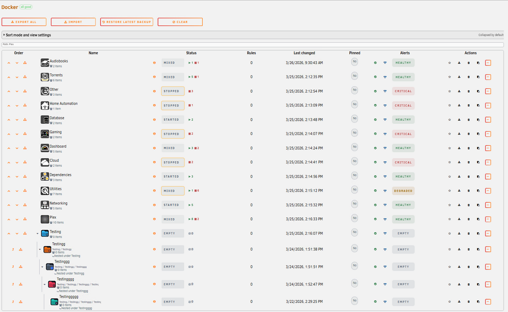This screenshot has height=312, width=508.
Task: Click the orange minus button in Plex row
Action: pyautogui.click(x=488, y=219)
